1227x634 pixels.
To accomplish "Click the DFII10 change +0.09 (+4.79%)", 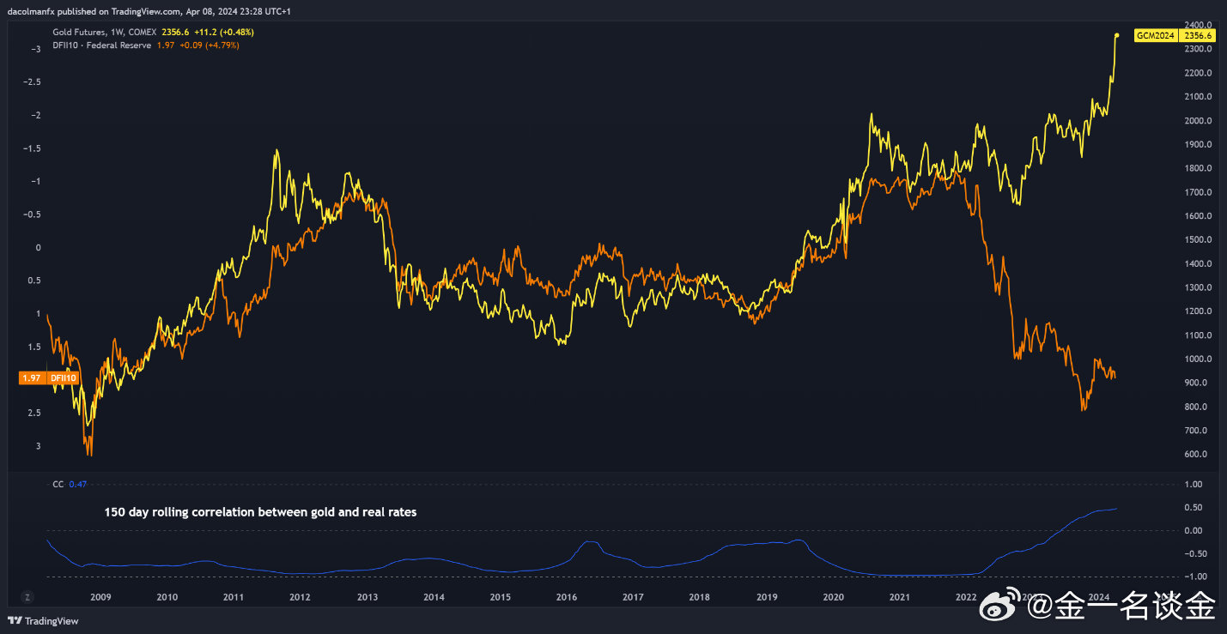I will (209, 45).
